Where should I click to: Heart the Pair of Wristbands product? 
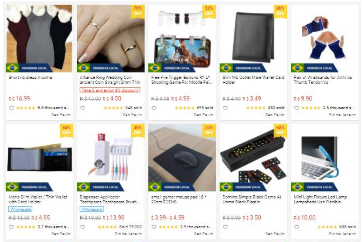click(297, 108)
